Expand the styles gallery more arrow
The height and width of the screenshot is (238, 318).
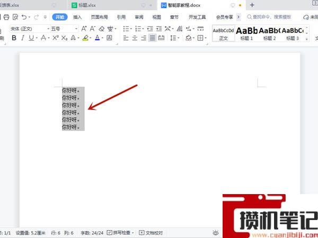[307, 39]
